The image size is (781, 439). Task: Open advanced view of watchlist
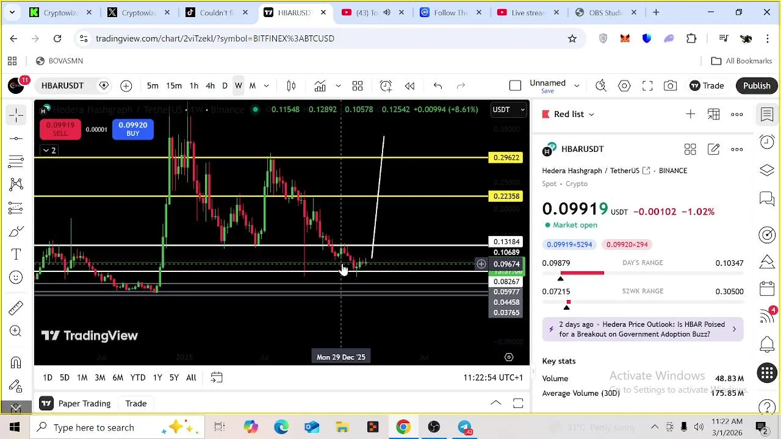713,115
